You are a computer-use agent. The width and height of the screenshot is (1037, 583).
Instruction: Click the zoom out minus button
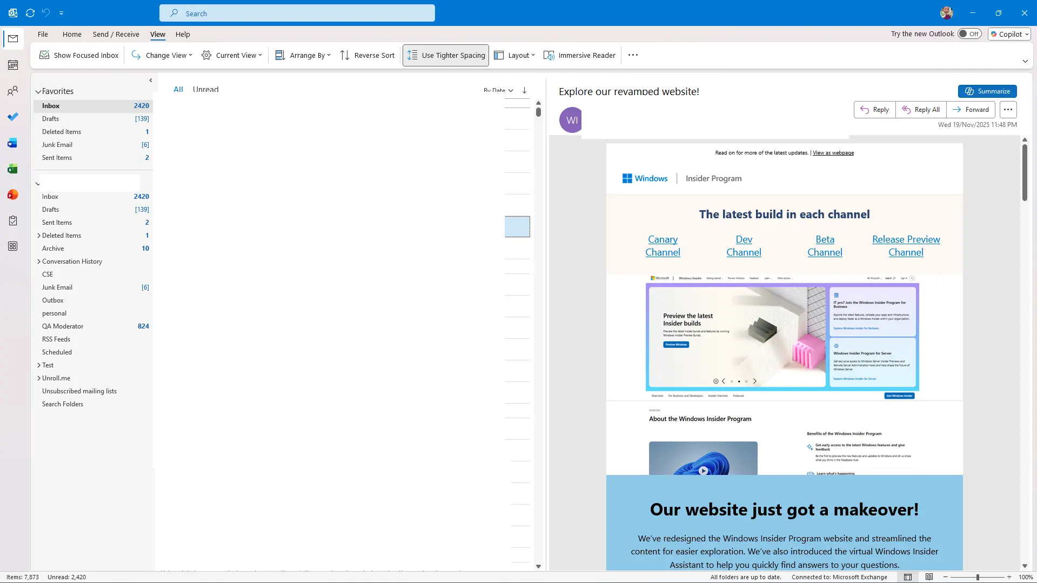(x=946, y=577)
